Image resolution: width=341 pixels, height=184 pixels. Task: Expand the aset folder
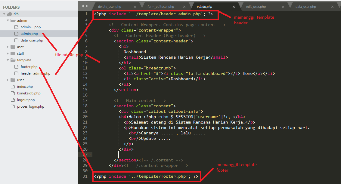tap(7, 47)
